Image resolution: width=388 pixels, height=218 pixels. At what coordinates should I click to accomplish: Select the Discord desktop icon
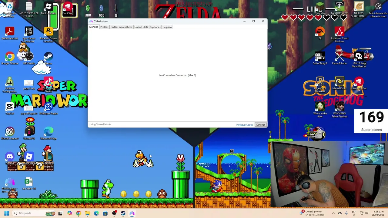pyautogui.click(x=10, y=159)
